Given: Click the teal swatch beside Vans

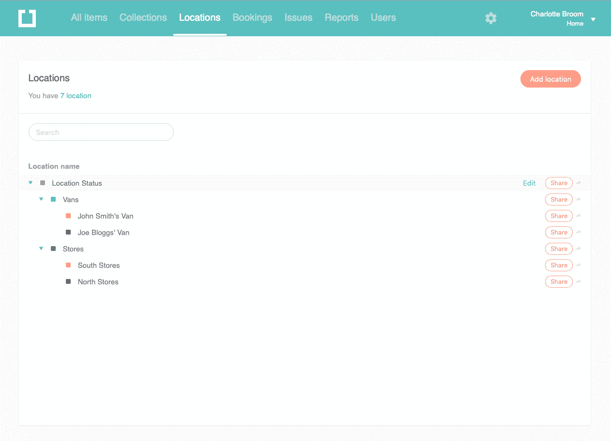Looking at the screenshot, I should tap(53, 200).
